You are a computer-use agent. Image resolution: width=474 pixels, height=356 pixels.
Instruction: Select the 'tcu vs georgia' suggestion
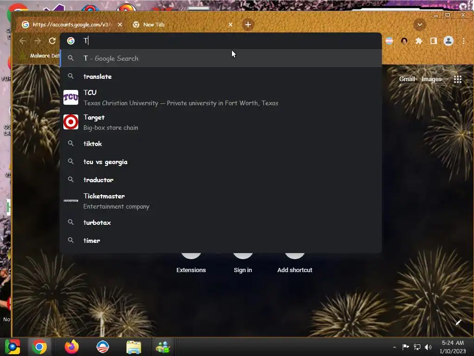pyautogui.click(x=221, y=162)
